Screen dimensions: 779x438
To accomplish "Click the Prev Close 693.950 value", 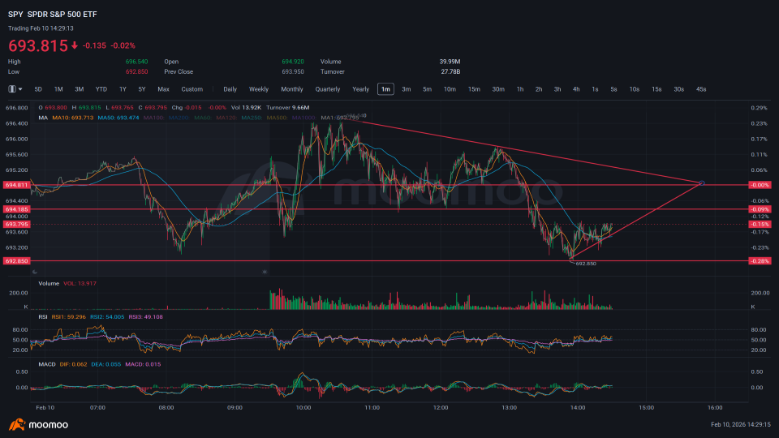I will point(293,72).
